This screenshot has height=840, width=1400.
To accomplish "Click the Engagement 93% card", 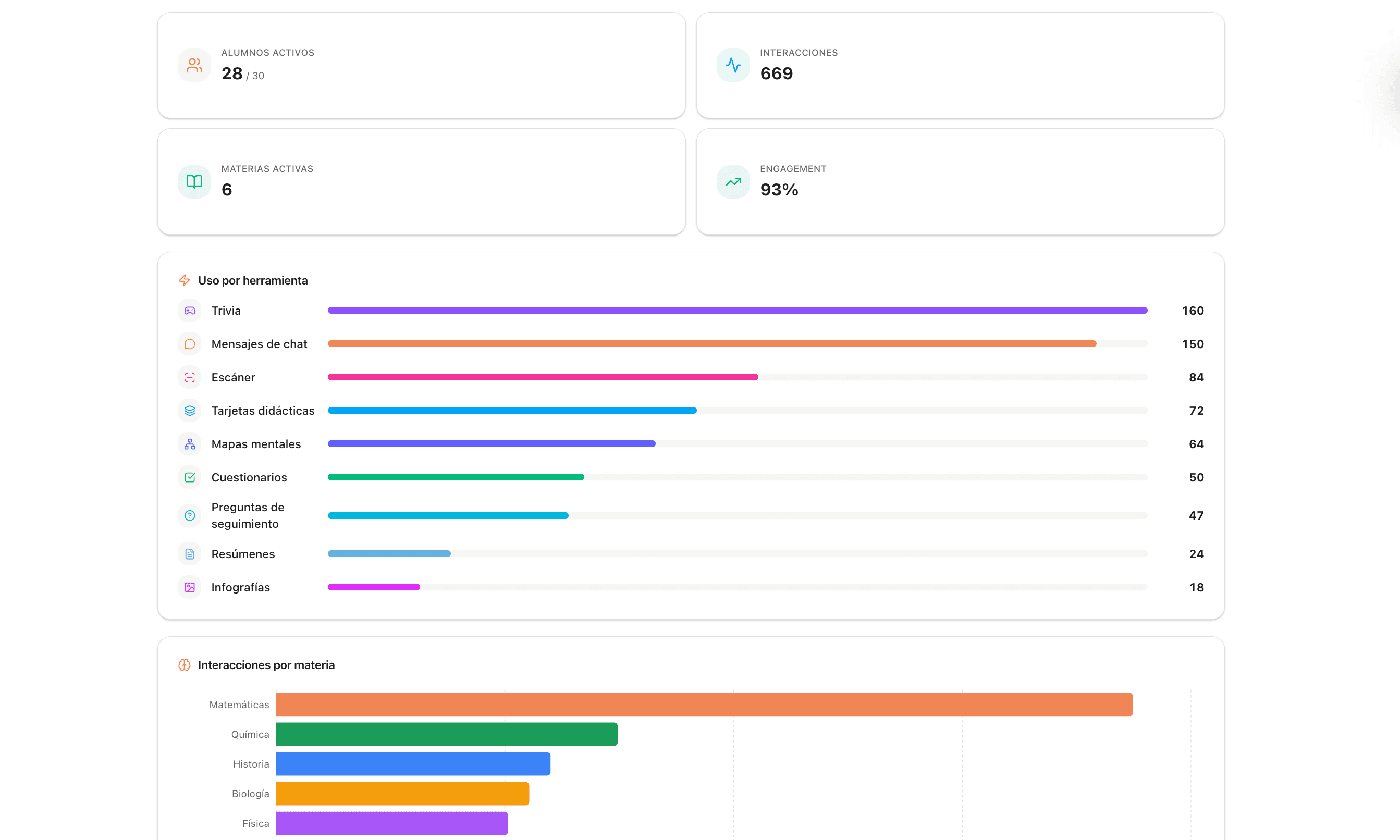I will click(960, 182).
